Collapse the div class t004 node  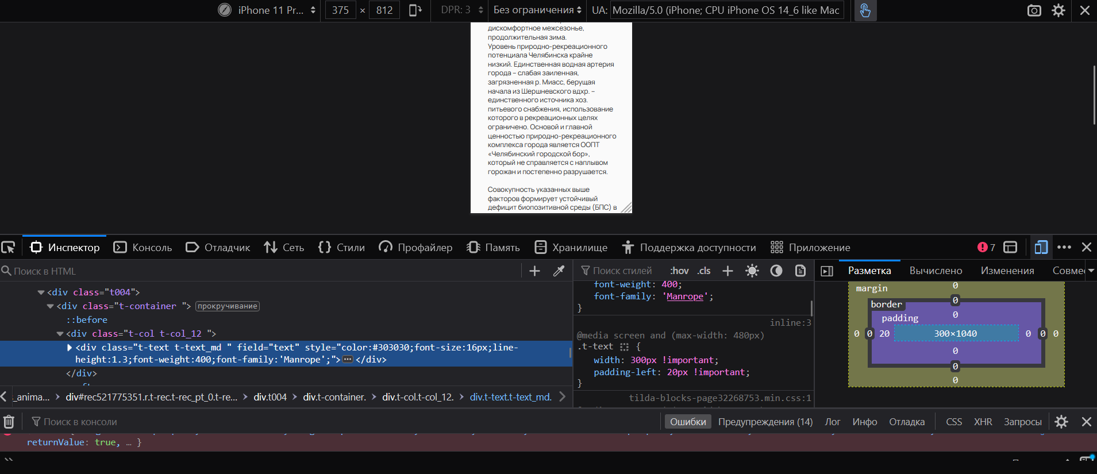41,292
